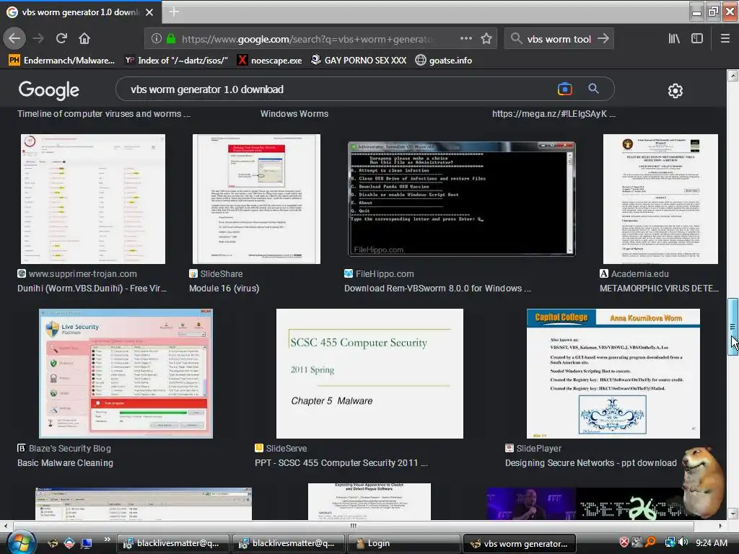The image size is (739, 554).
Task: Click the vertical scrollbar down arrow
Action: (733, 514)
